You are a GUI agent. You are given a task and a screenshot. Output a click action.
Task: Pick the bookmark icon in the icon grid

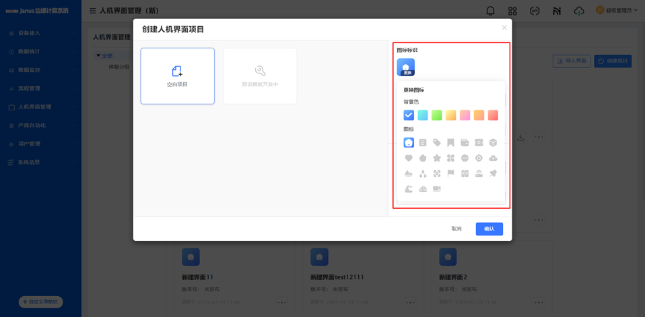point(450,143)
